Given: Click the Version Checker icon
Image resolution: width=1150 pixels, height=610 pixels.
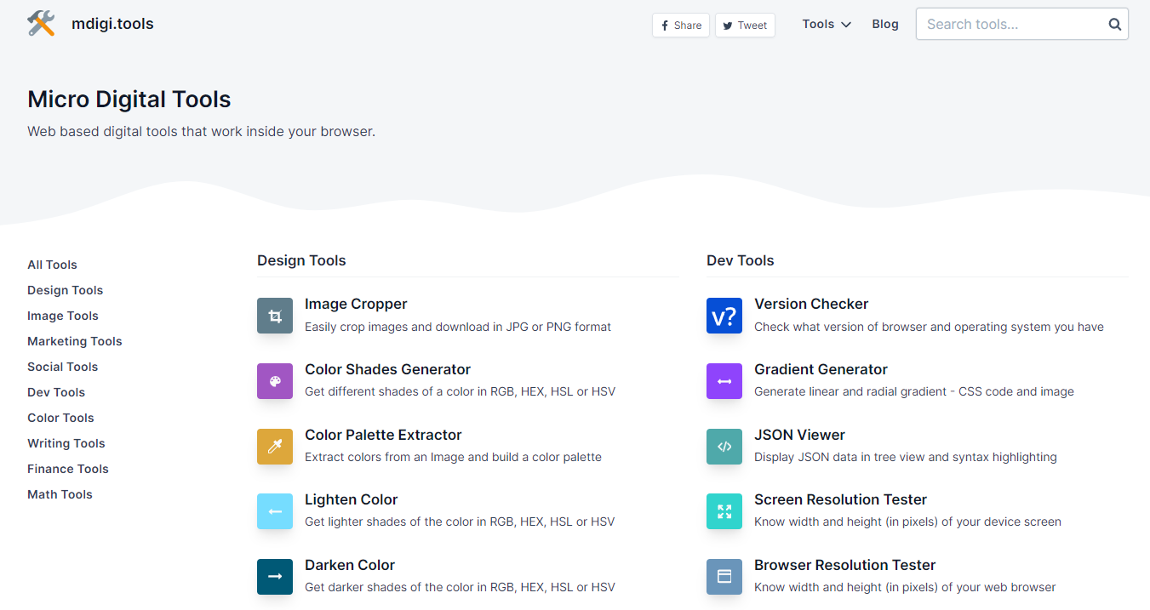Looking at the screenshot, I should coord(724,316).
